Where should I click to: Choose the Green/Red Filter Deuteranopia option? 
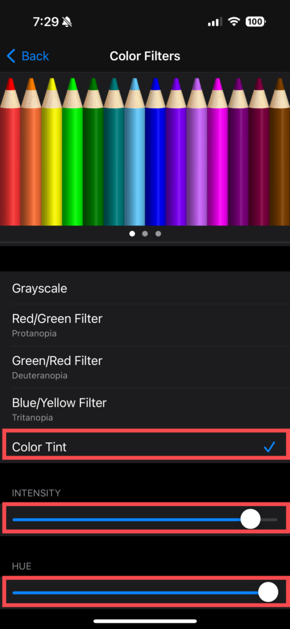point(145,367)
